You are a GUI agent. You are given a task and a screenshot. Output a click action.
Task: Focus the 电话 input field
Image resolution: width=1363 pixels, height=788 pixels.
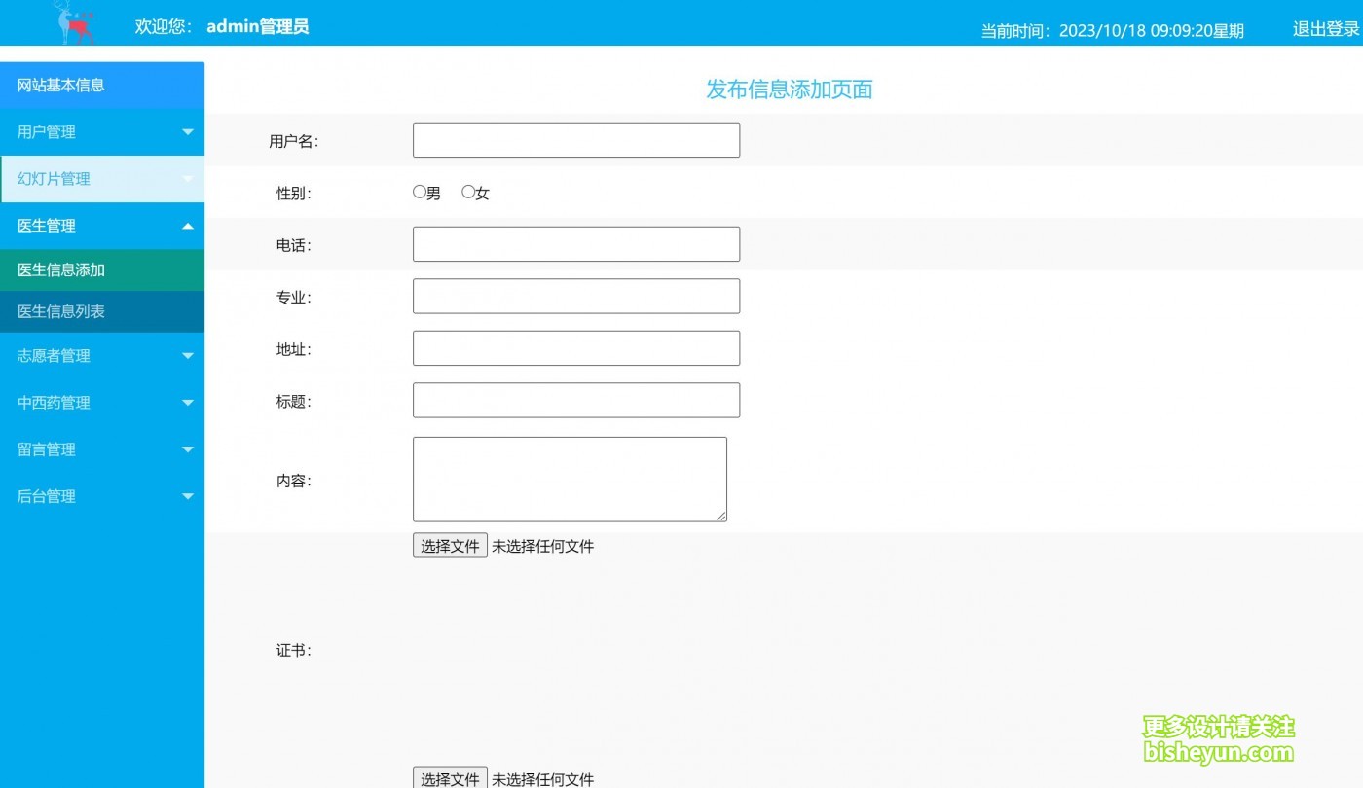[x=576, y=244]
